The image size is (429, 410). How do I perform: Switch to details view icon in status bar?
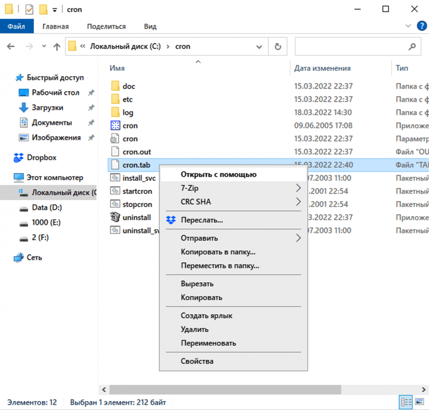coord(405,402)
